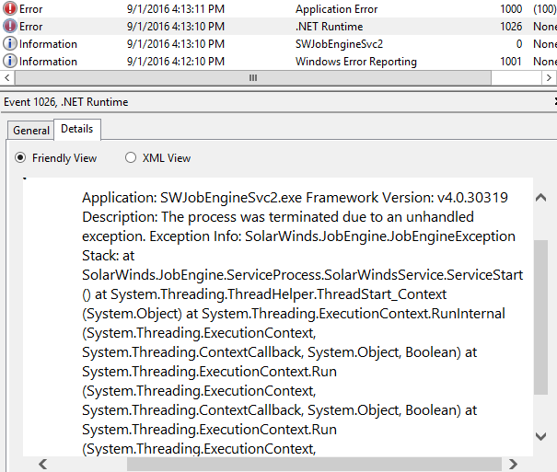Image resolution: width=557 pixels, height=472 pixels.
Task: Select the XML View radio button
Action: 131,157
